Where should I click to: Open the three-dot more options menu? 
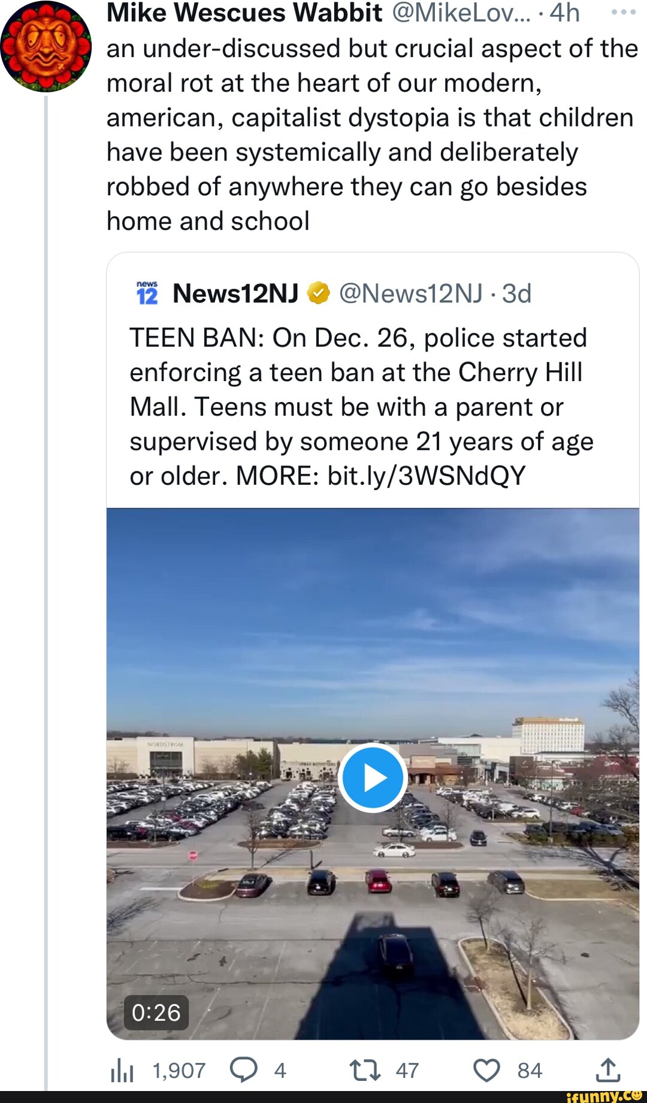click(623, 12)
